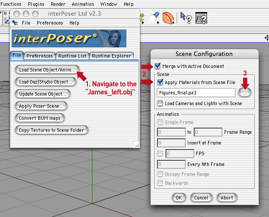
Task: Switch to the Runtime List tab
Action: [72, 56]
